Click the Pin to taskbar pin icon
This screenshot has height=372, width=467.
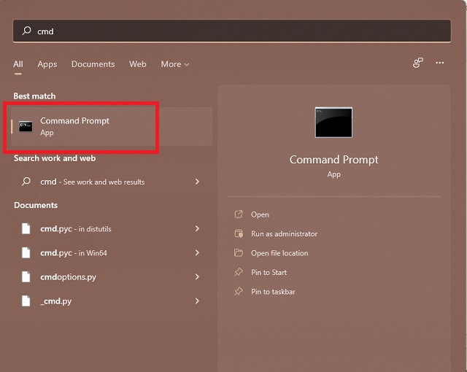click(238, 292)
